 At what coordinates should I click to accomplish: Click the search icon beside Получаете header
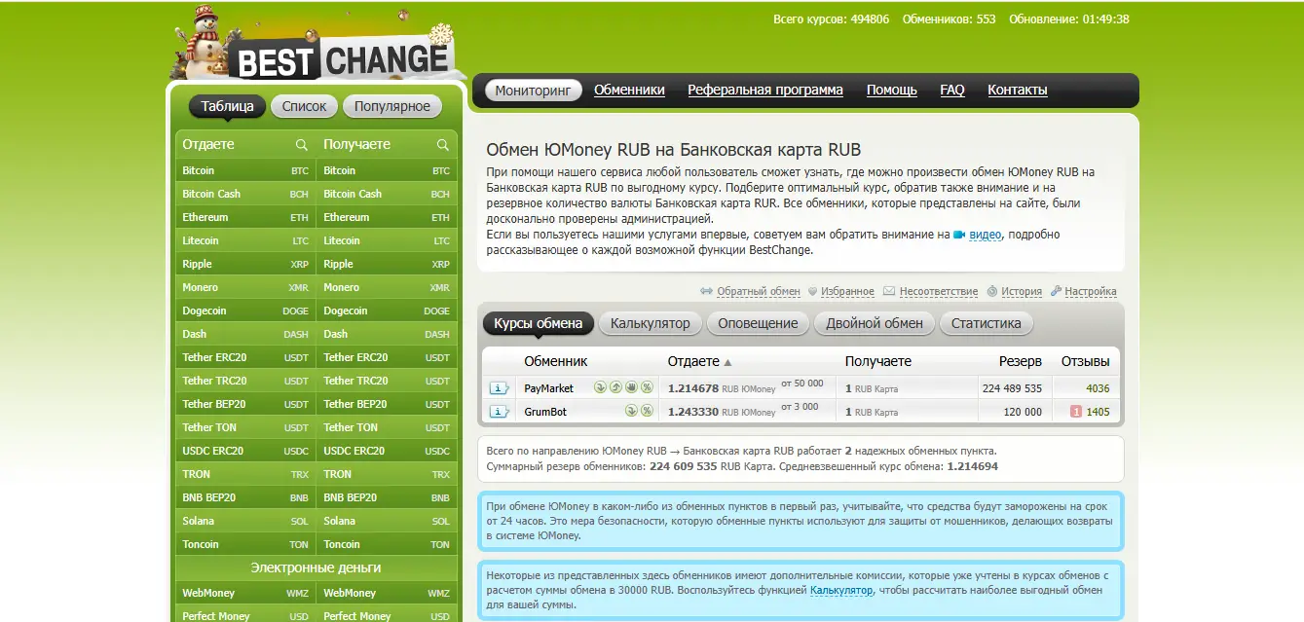coord(443,145)
